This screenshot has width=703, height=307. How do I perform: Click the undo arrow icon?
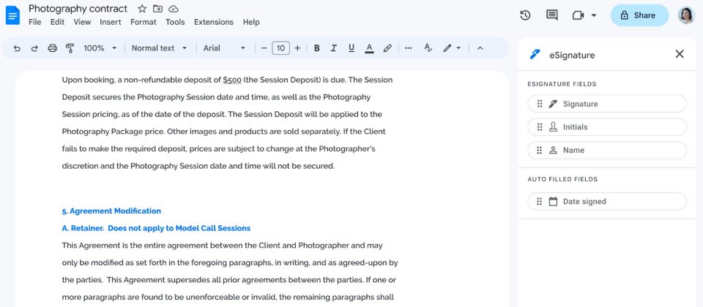tap(17, 48)
